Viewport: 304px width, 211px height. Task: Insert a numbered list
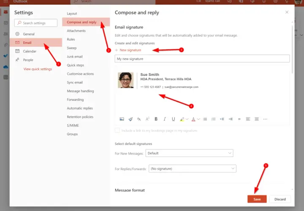[214, 119]
